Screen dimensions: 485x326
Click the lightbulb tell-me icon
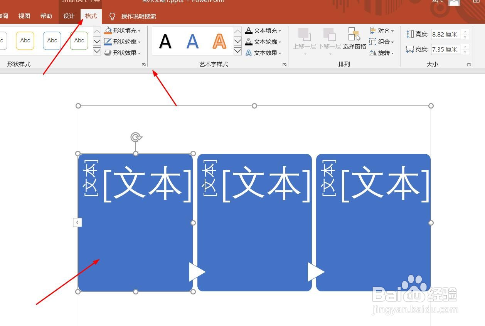click(112, 16)
